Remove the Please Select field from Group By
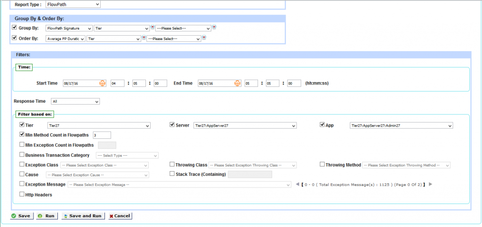The width and height of the screenshot is (482, 227). click(214, 27)
